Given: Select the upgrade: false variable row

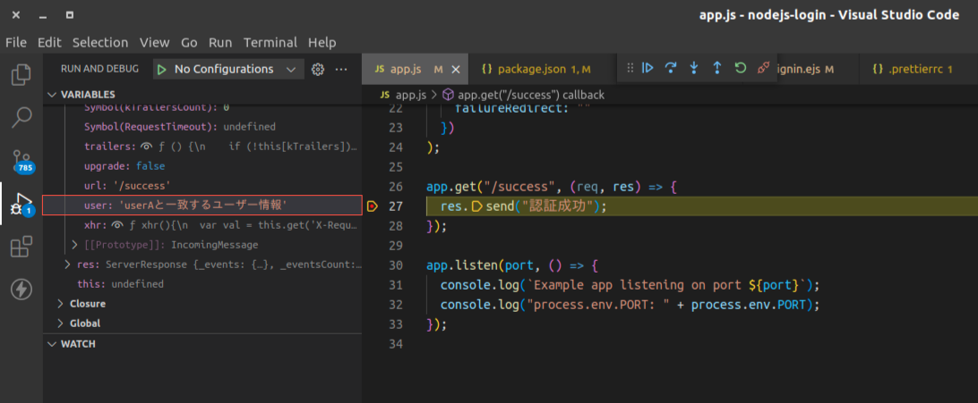Looking at the screenshot, I should click(202, 166).
